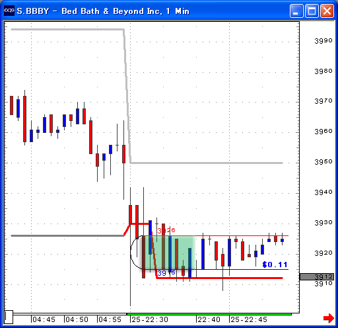Click the blue 3915 price label
338x328 pixels.
[x=166, y=273]
